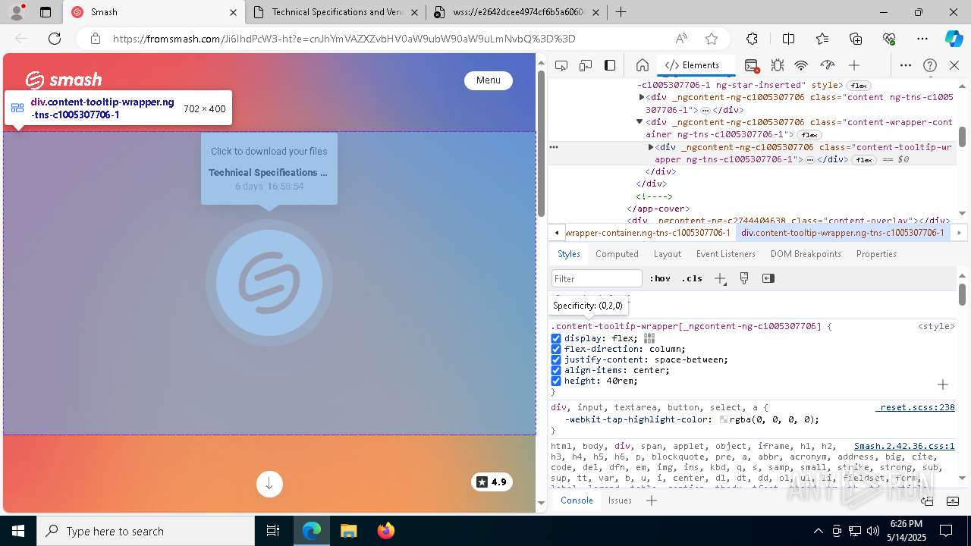
Task: Disable align-items: center declaration
Action: coord(556,370)
